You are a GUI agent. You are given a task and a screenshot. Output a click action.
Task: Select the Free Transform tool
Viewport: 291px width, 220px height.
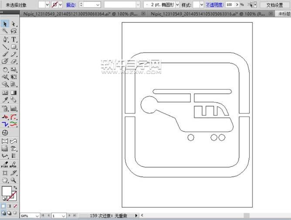[x=14, y=77]
